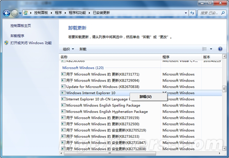Go back with the blue Back arrow
The image size is (229, 158).
coord(7,13)
